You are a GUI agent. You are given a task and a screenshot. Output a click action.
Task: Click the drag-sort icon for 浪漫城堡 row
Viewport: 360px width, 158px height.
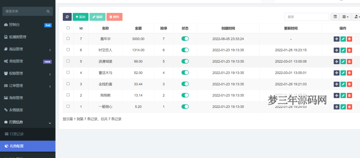[x=336, y=62]
